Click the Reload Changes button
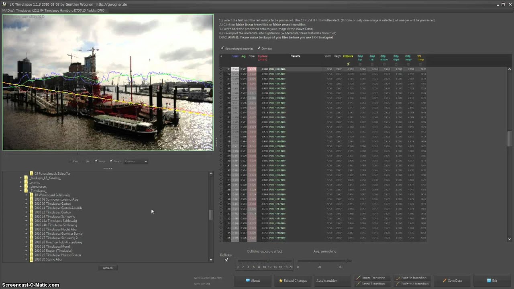This screenshot has height=289, width=514. 293,281
